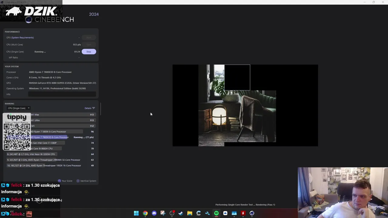Select the running Ryzen 7 7800X3D ranking row
The image size is (388, 218).
(51, 137)
